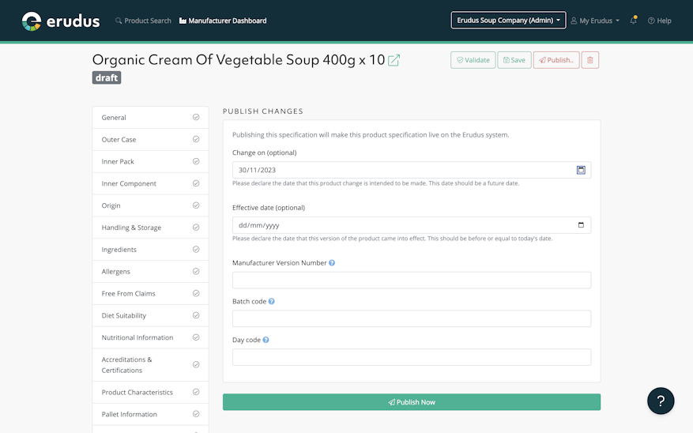Open the Change on calendar picker

[581, 170]
